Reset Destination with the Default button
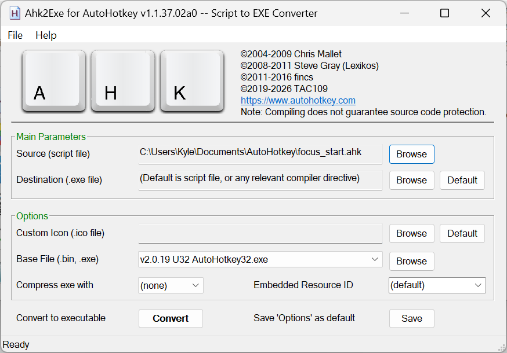Viewport: 507px width, 353px height. pos(462,180)
